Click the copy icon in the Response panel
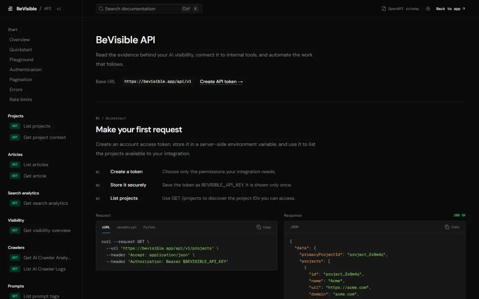Image resolution: width=479 pixels, height=299 pixels. [447, 227]
